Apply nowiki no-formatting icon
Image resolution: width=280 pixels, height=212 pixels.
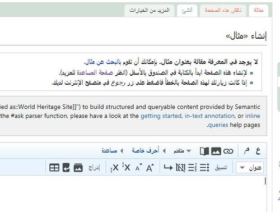[180, 167]
